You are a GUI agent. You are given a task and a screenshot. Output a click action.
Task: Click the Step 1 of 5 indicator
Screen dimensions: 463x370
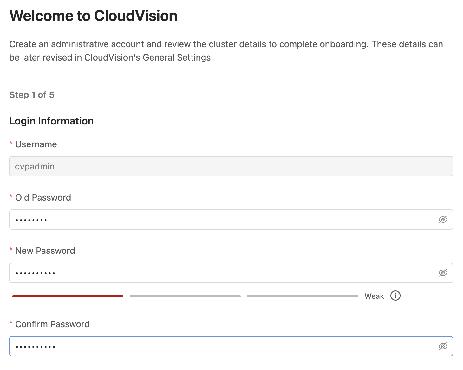pos(32,95)
